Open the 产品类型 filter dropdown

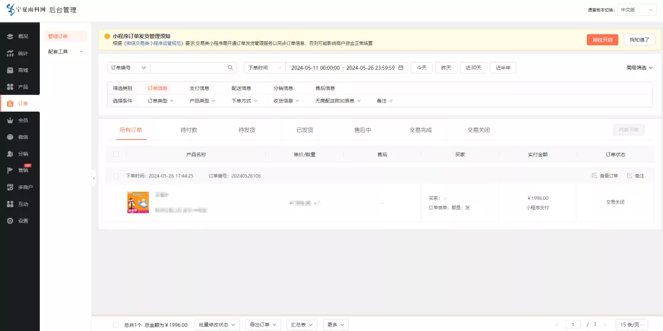coord(202,101)
